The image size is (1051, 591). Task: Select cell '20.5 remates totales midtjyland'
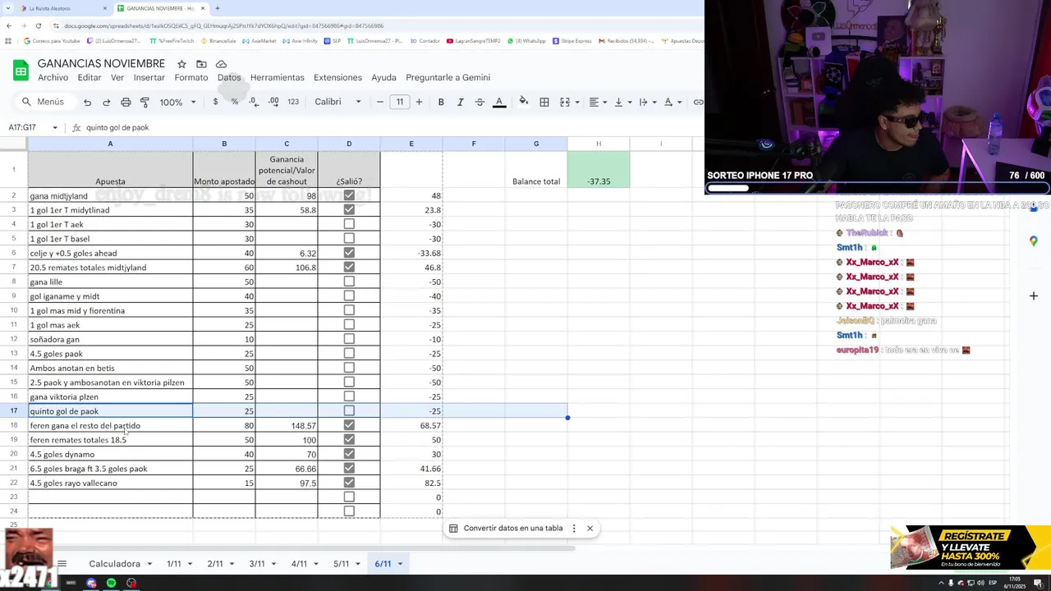pyautogui.click(x=110, y=268)
